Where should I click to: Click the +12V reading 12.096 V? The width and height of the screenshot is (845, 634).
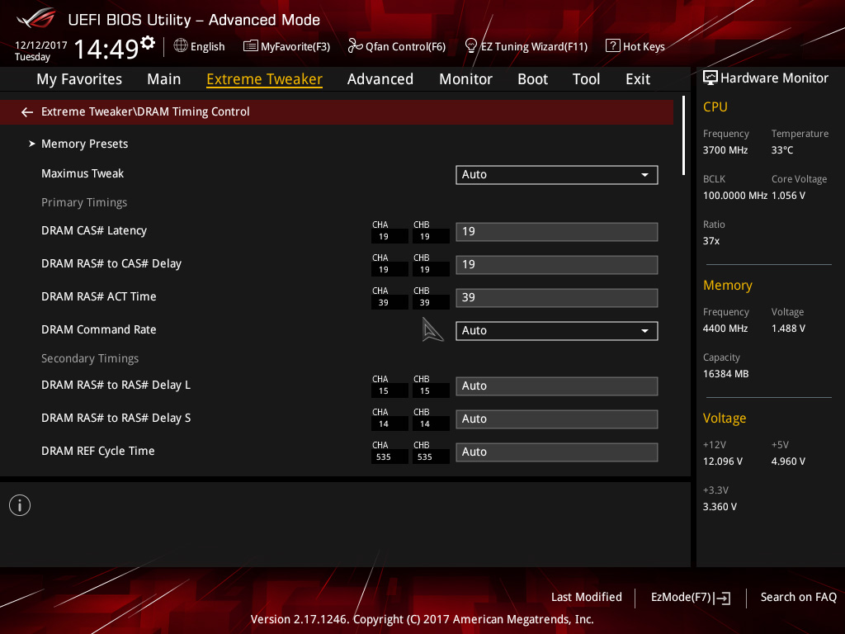coord(723,461)
